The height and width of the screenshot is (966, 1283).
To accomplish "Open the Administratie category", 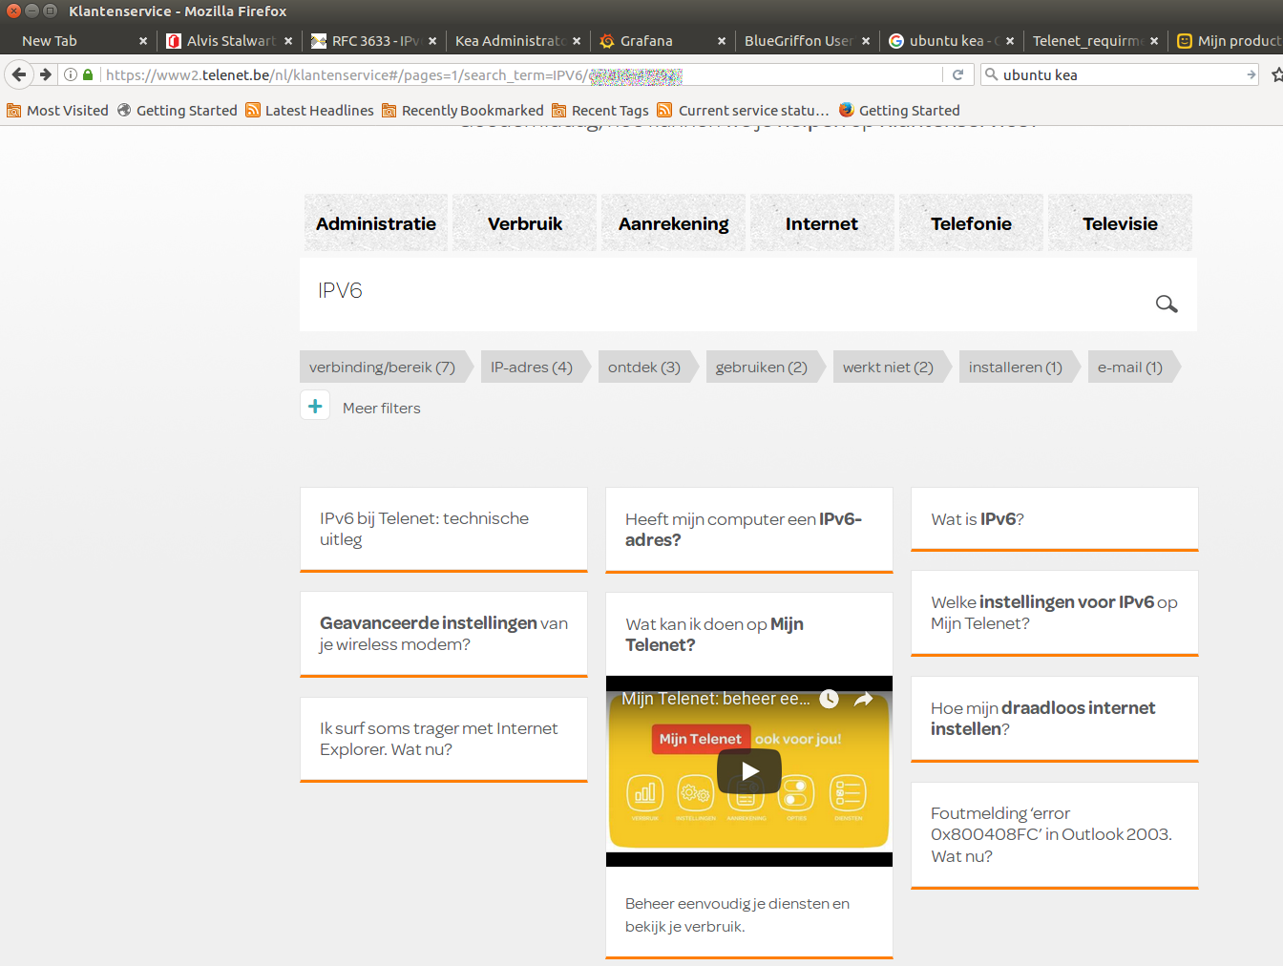I will tap(376, 223).
